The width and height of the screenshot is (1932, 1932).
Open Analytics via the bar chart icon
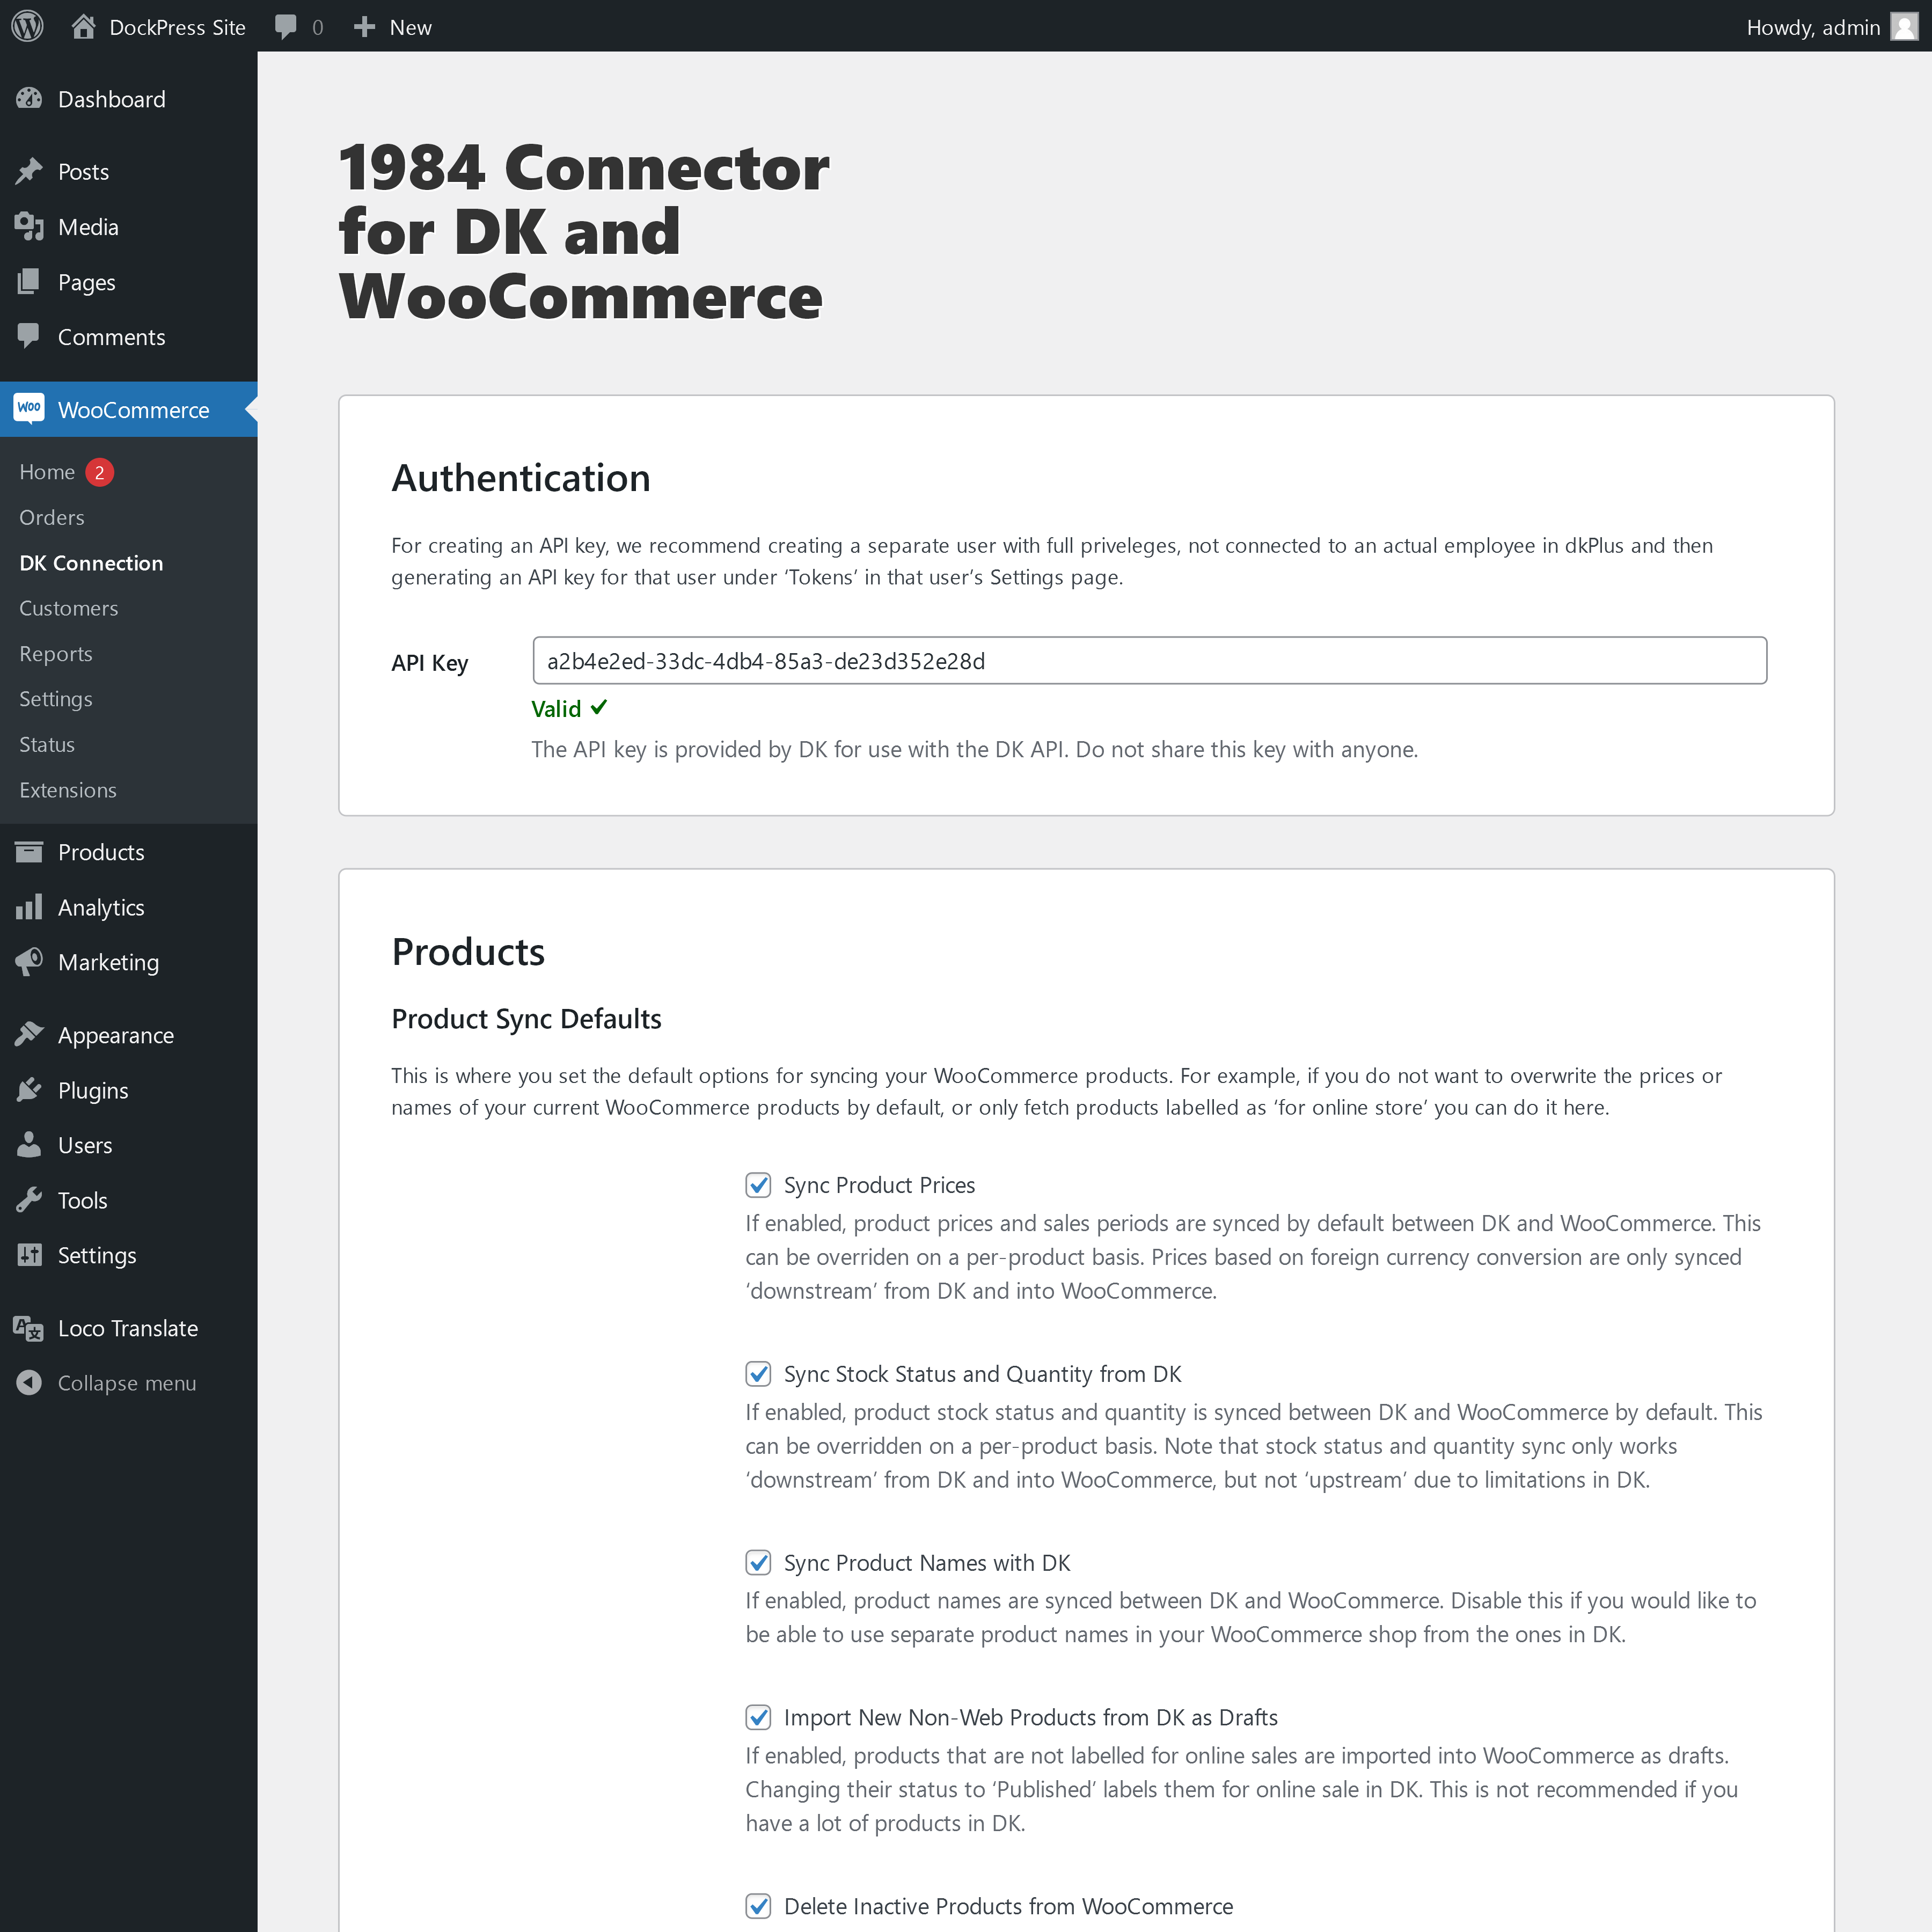(29, 907)
